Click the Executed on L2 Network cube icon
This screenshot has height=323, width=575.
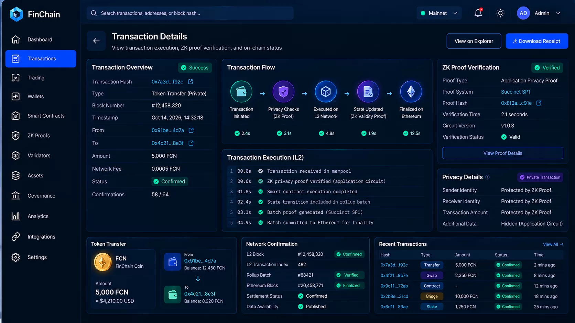[x=326, y=92]
